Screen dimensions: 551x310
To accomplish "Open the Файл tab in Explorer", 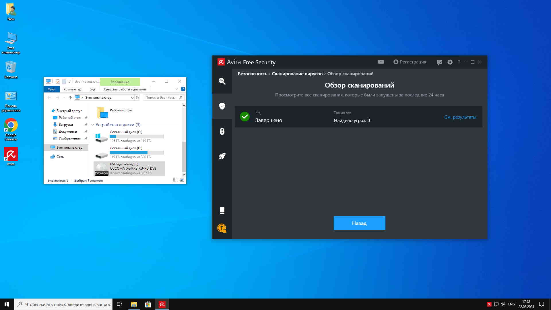I will coord(52,89).
